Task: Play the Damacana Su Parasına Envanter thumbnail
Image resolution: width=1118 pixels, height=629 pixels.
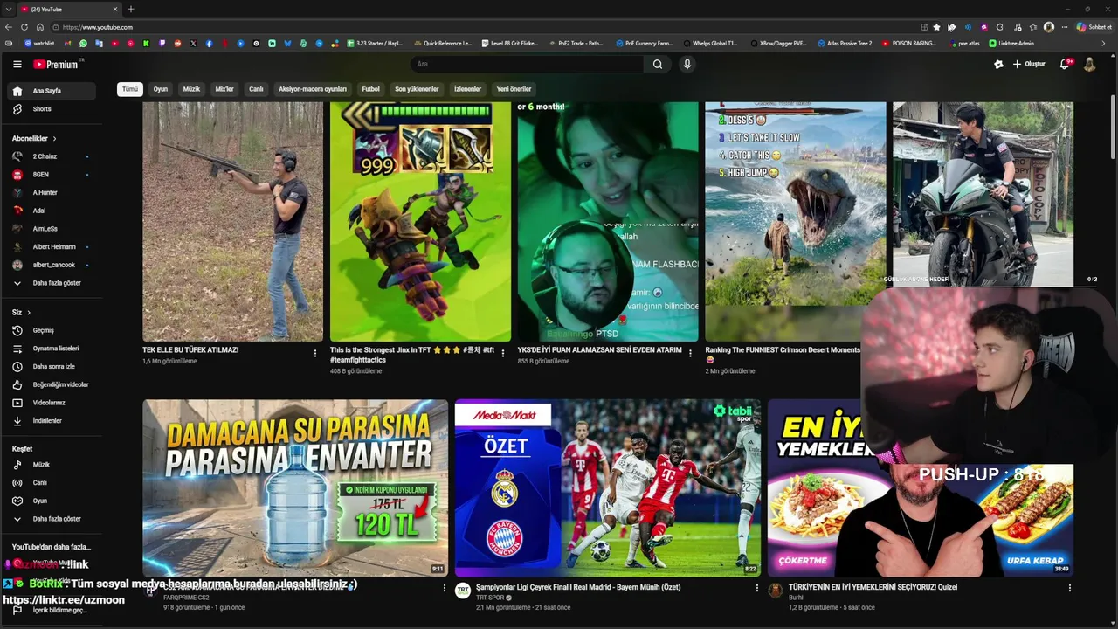Action: (x=295, y=487)
